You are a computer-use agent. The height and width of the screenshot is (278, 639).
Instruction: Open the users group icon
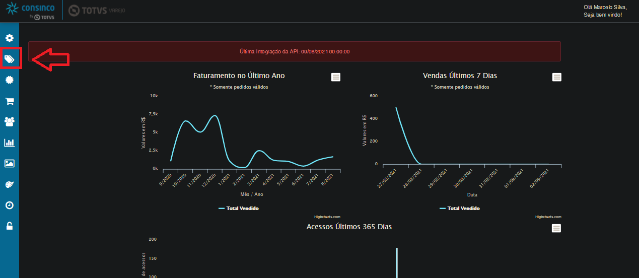tap(9, 121)
